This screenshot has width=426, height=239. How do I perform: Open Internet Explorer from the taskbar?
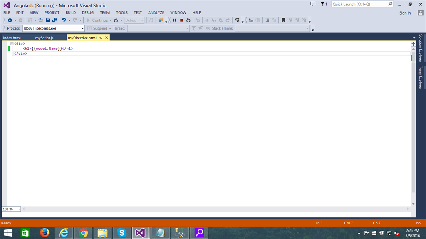64,233
